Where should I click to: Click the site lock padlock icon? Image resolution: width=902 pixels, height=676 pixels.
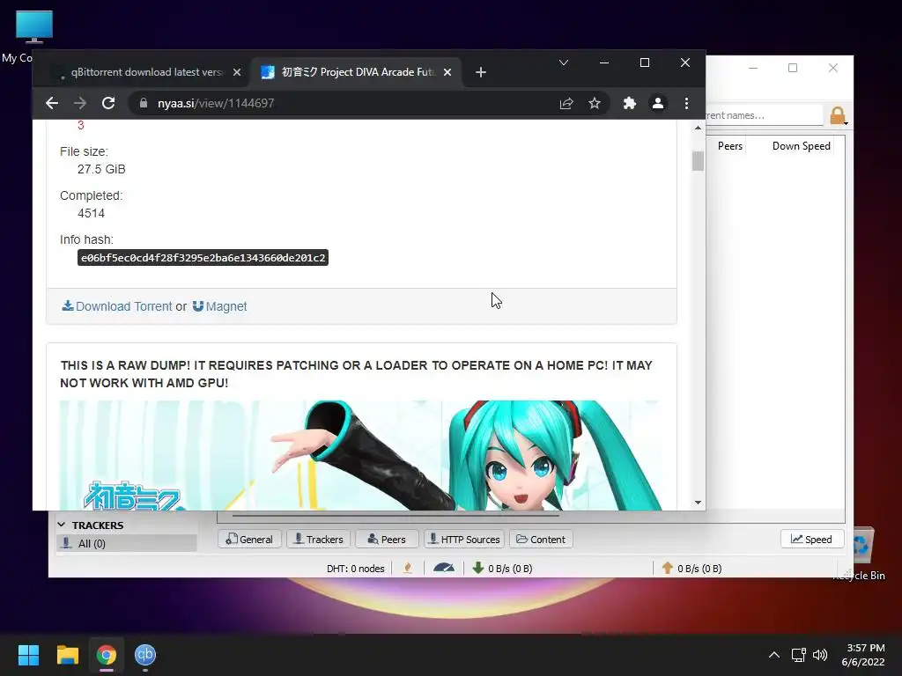(144, 104)
